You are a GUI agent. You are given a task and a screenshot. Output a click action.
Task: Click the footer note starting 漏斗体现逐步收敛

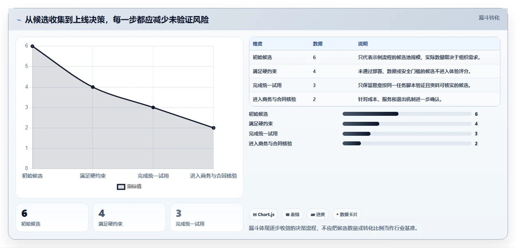333,228
